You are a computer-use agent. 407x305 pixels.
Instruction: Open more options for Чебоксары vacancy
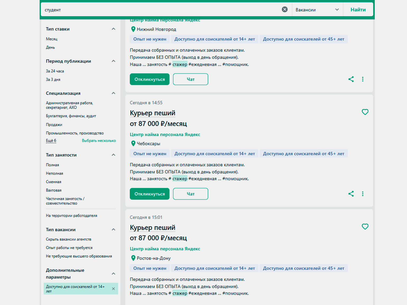[363, 194]
